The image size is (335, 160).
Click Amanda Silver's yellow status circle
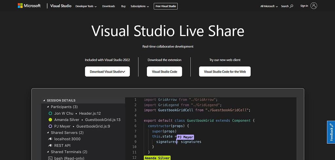[x=50, y=120]
